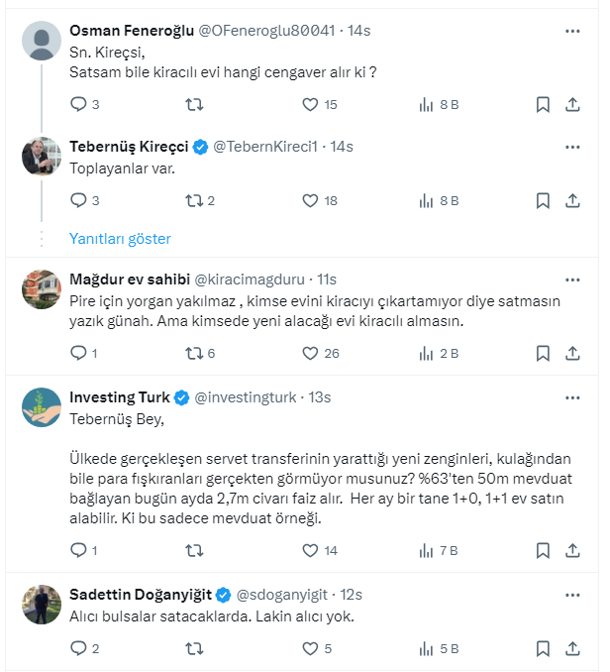Image resolution: width=610 pixels, height=672 pixels.
Task: Share Tebernüş Kireçci's tweet
Action: point(572,200)
